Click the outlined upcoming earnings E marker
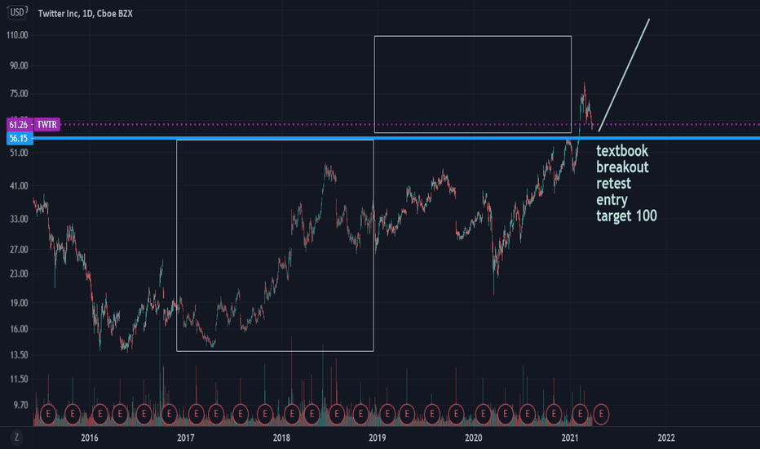Image resolution: width=760 pixels, height=449 pixels. [x=601, y=414]
